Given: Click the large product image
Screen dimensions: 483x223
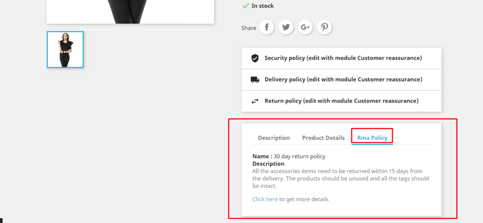Looking at the screenshot, I should 130,12.
